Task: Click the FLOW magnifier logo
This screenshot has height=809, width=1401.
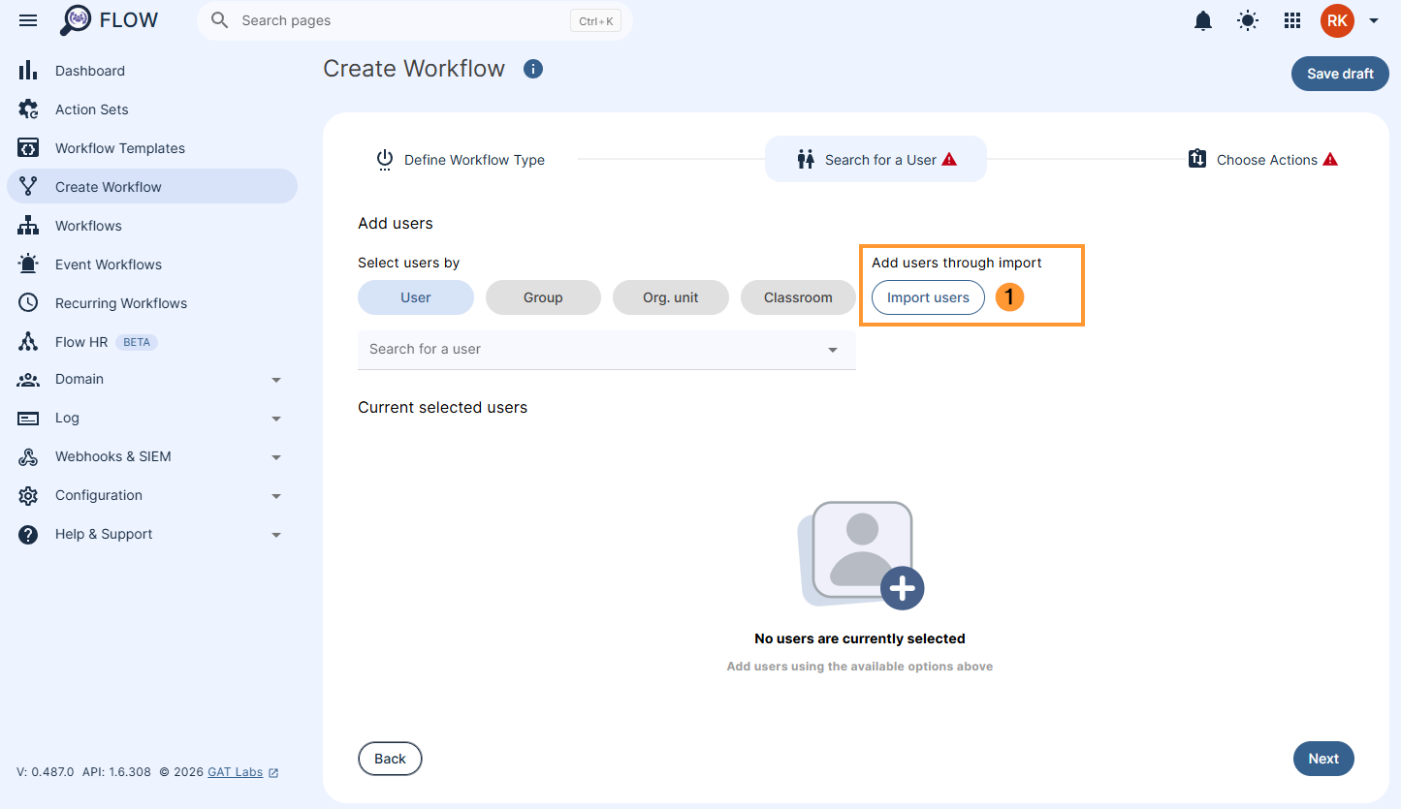Action: [x=76, y=20]
